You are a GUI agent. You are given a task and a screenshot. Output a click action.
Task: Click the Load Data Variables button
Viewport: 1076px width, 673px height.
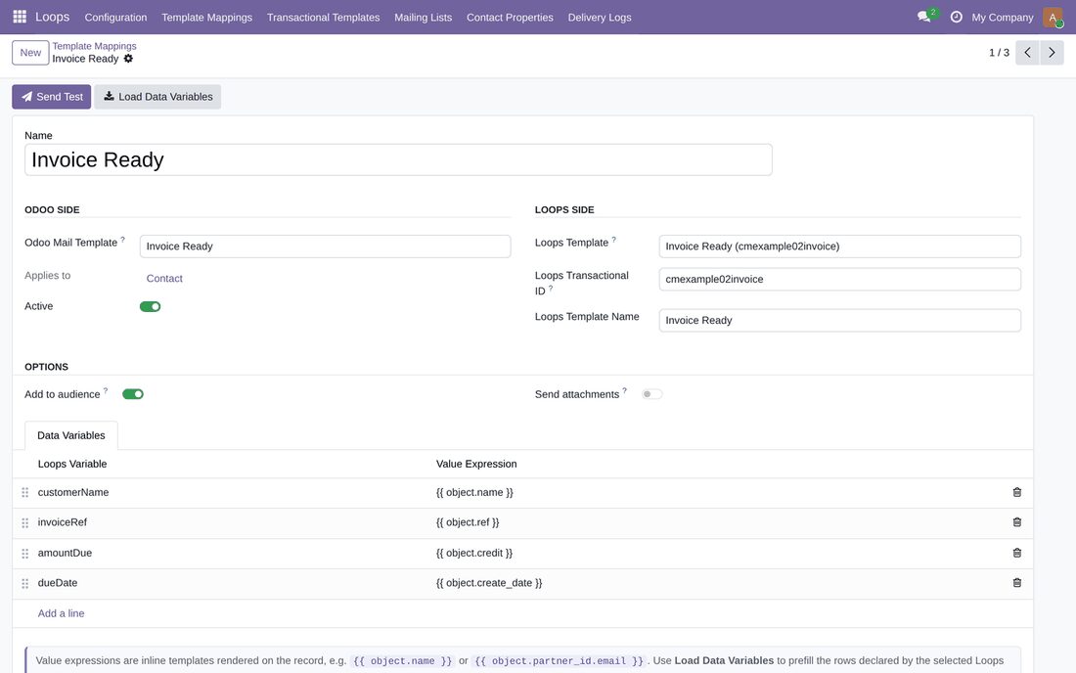point(157,97)
